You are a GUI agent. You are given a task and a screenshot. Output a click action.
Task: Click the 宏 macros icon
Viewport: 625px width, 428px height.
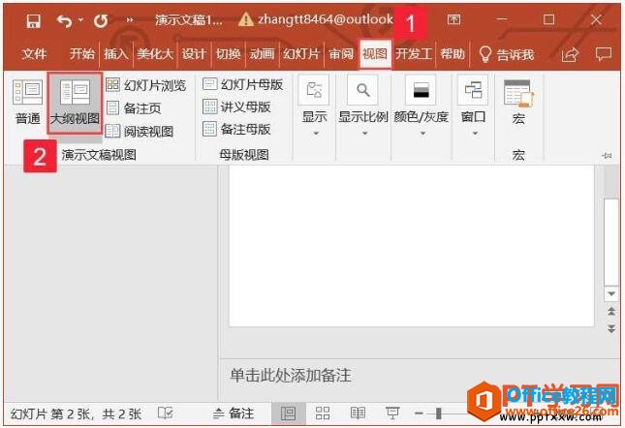(x=517, y=101)
